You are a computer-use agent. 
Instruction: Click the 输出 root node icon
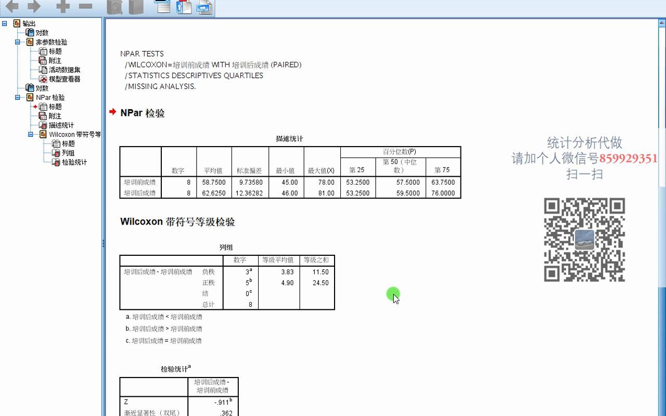(17, 23)
